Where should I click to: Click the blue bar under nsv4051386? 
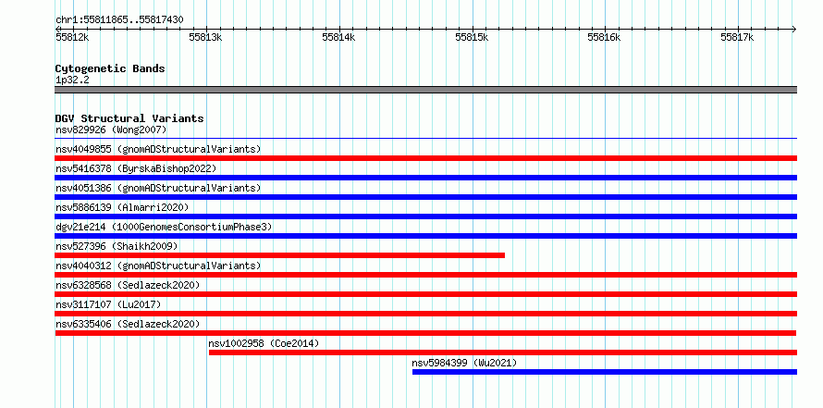pyautogui.click(x=426, y=197)
